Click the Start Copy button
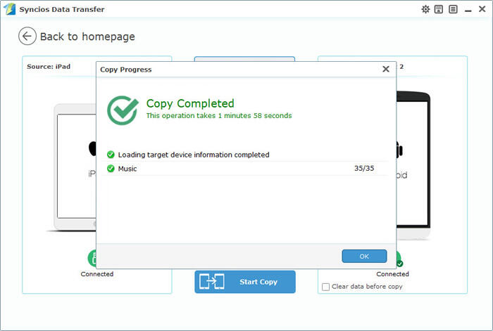This screenshot has height=331, width=493. tap(245, 282)
